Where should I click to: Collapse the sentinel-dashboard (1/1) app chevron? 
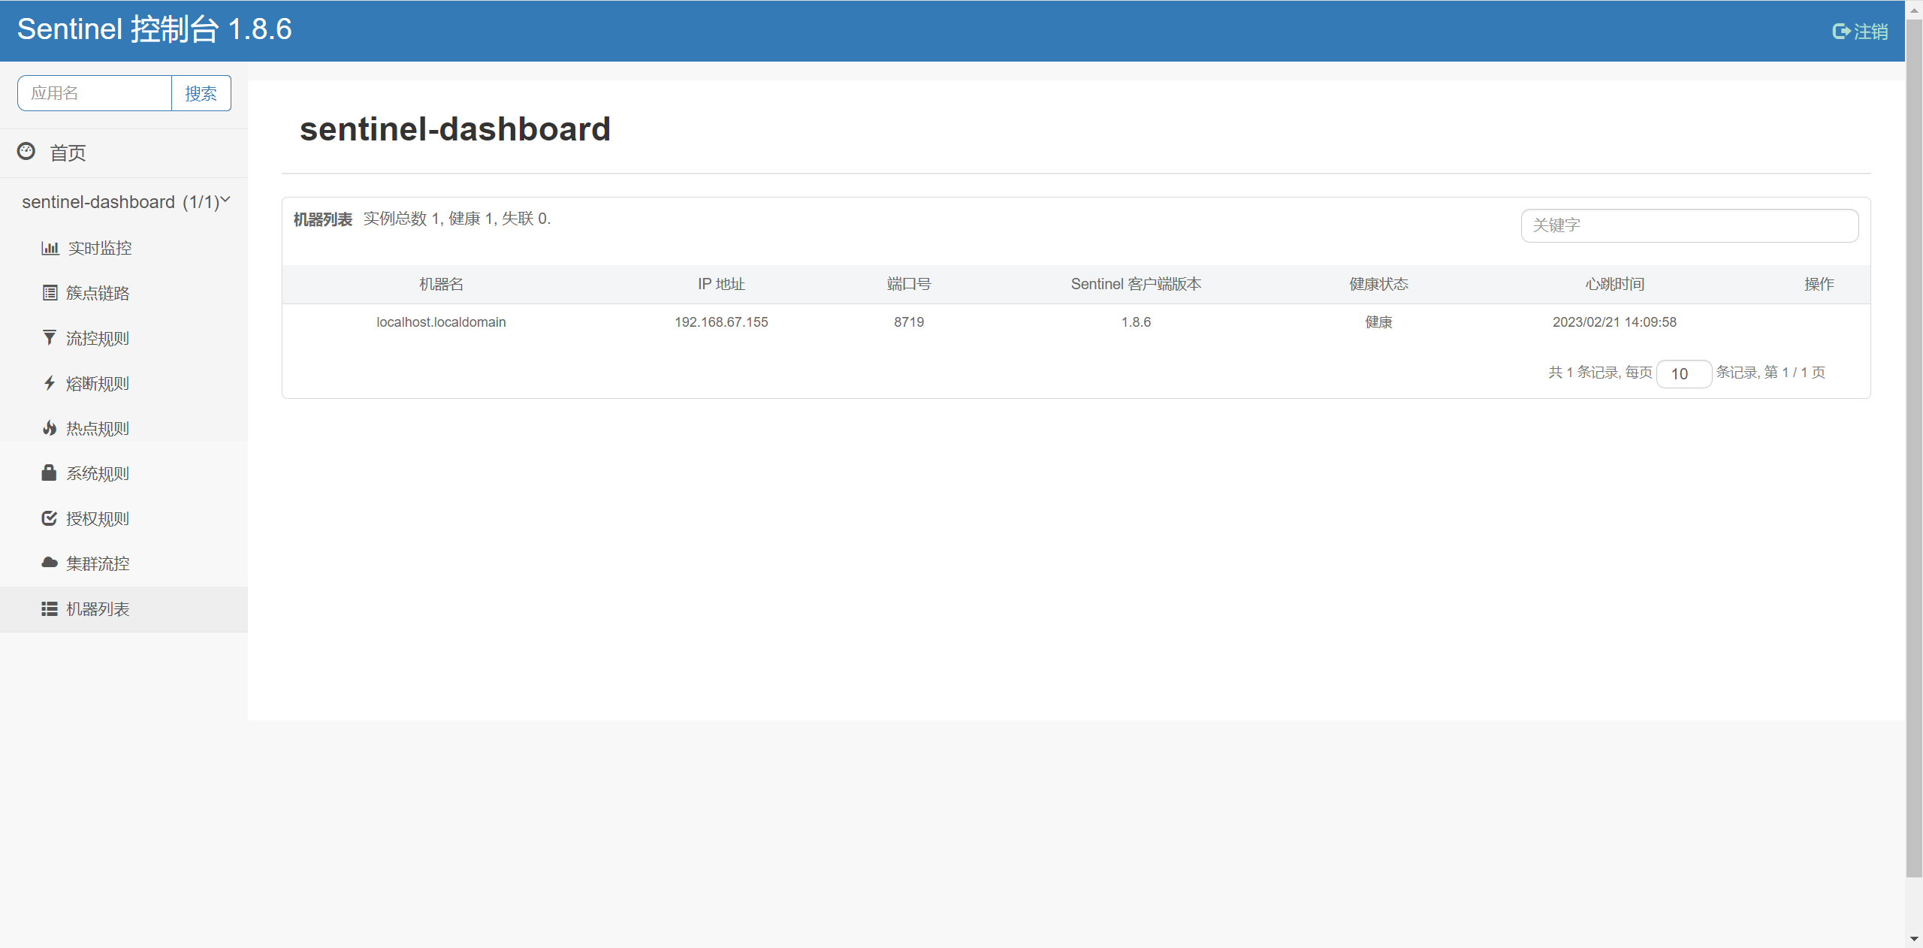[225, 200]
